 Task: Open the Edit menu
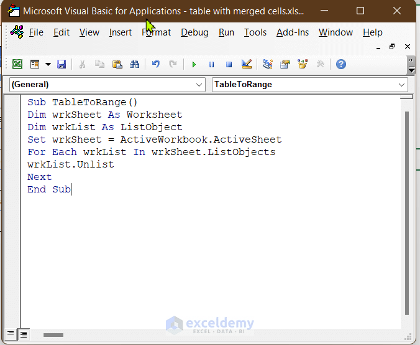point(62,32)
